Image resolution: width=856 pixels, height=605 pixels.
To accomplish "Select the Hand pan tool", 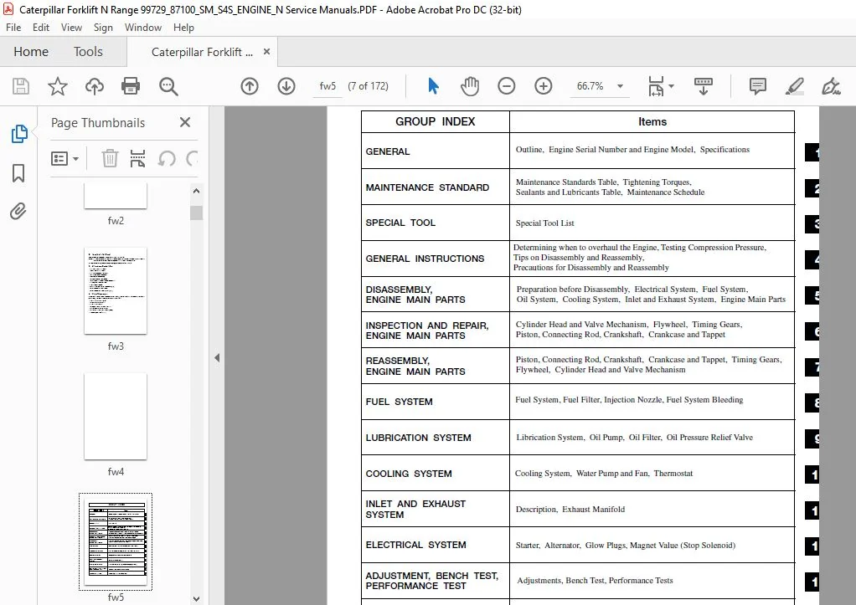I will [470, 86].
